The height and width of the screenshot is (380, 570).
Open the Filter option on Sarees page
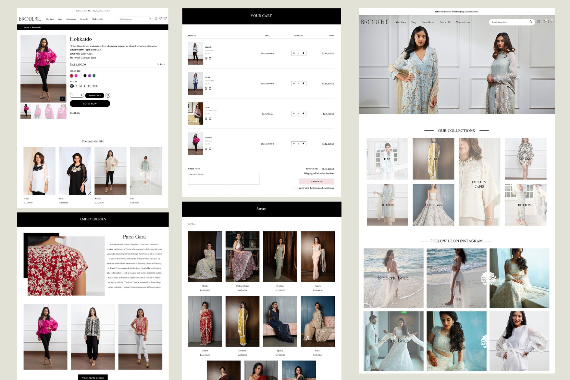click(x=192, y=224)
